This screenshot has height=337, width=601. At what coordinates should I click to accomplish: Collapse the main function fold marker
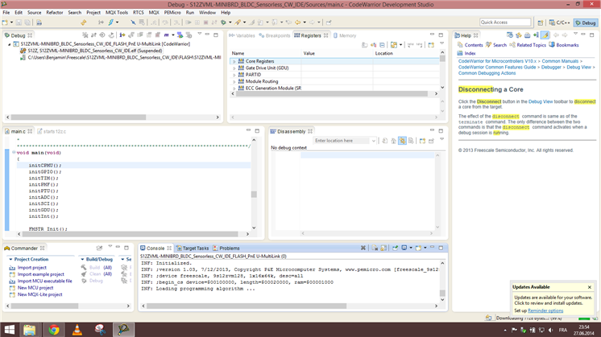point(14,152)
